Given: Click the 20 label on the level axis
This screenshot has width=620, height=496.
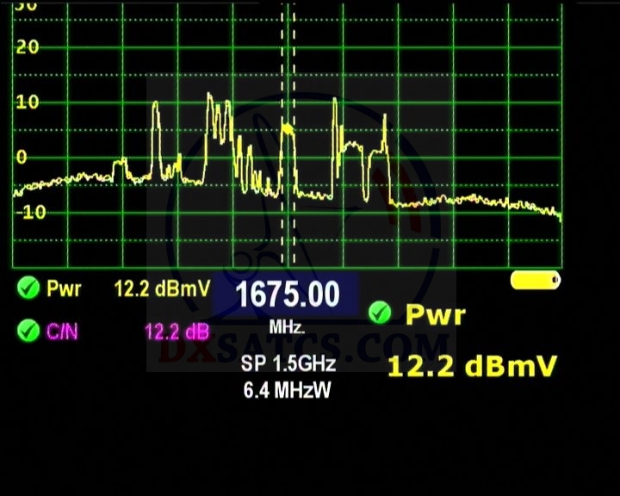Looking at the screenshot, I should tap(28, 47).
